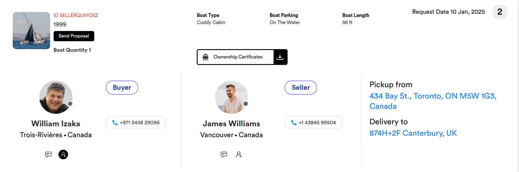The height and width of the screenshot is (172, 519).
Task: Click the notification badge showing 2
Action: 500,12
